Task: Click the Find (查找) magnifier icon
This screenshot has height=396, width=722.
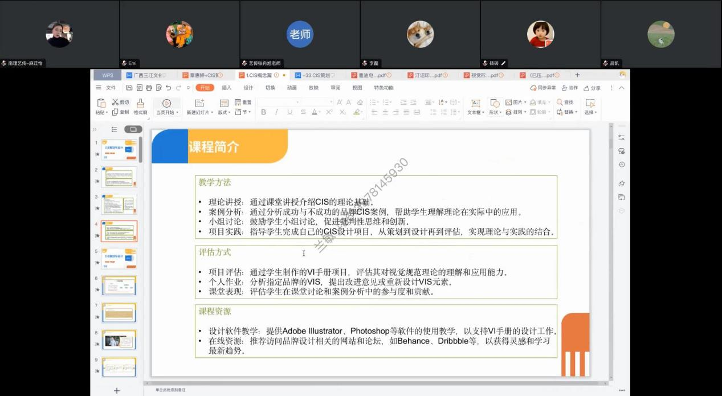Action: coord(560,102)
